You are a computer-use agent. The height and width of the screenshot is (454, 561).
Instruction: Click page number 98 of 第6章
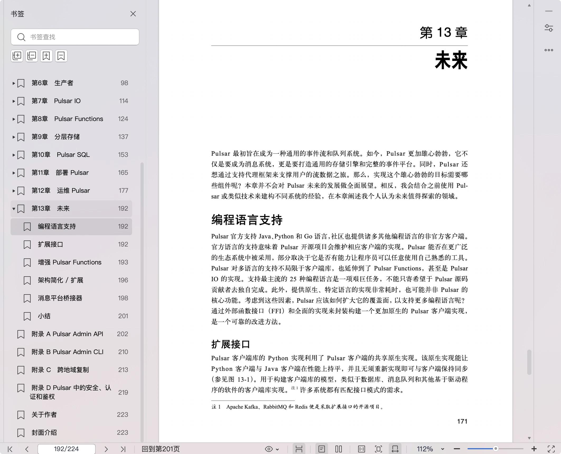click(124, 83)
